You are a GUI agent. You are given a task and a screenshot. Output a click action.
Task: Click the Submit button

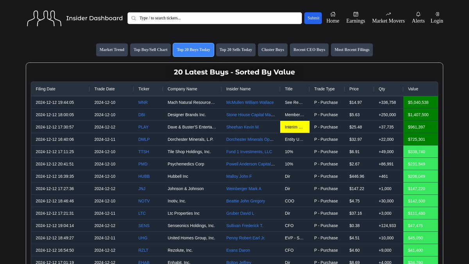click(x=313, y=18)
